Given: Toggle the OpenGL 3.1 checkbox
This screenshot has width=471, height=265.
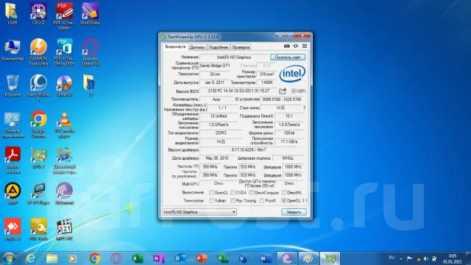Looking at the screenshot, I should pyautogui.click(x=283, y=200).
